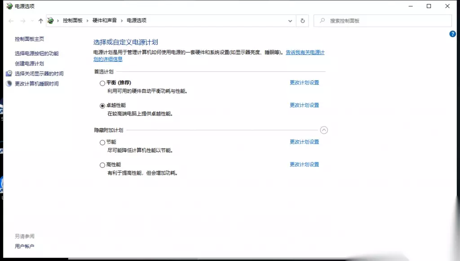Image resolution: width=460 pixels, height=261 pixels.
Task: Click the power options icon in address bar
Action: pyautogui.click(x=50, y=21)
